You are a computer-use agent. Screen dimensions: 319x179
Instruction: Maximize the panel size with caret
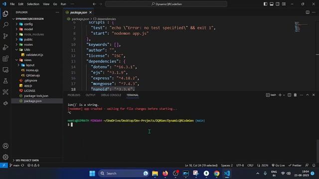click(x=308, y=95)
